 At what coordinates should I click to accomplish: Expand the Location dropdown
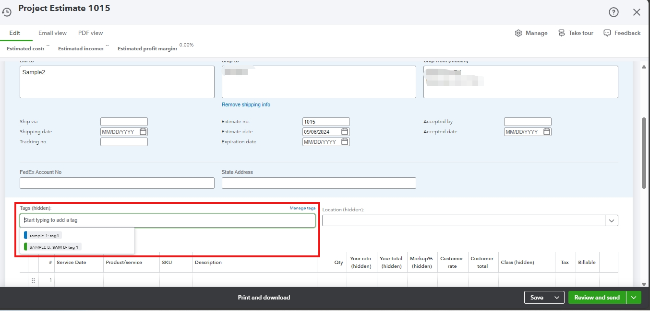[612, 220]
